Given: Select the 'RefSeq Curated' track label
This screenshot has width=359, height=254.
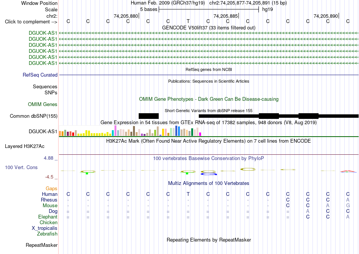Looking at the screenshot, I should [40, 75].
